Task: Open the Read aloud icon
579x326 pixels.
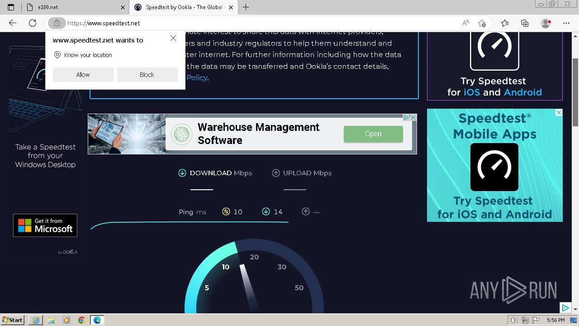Action: tap(465, 23)
